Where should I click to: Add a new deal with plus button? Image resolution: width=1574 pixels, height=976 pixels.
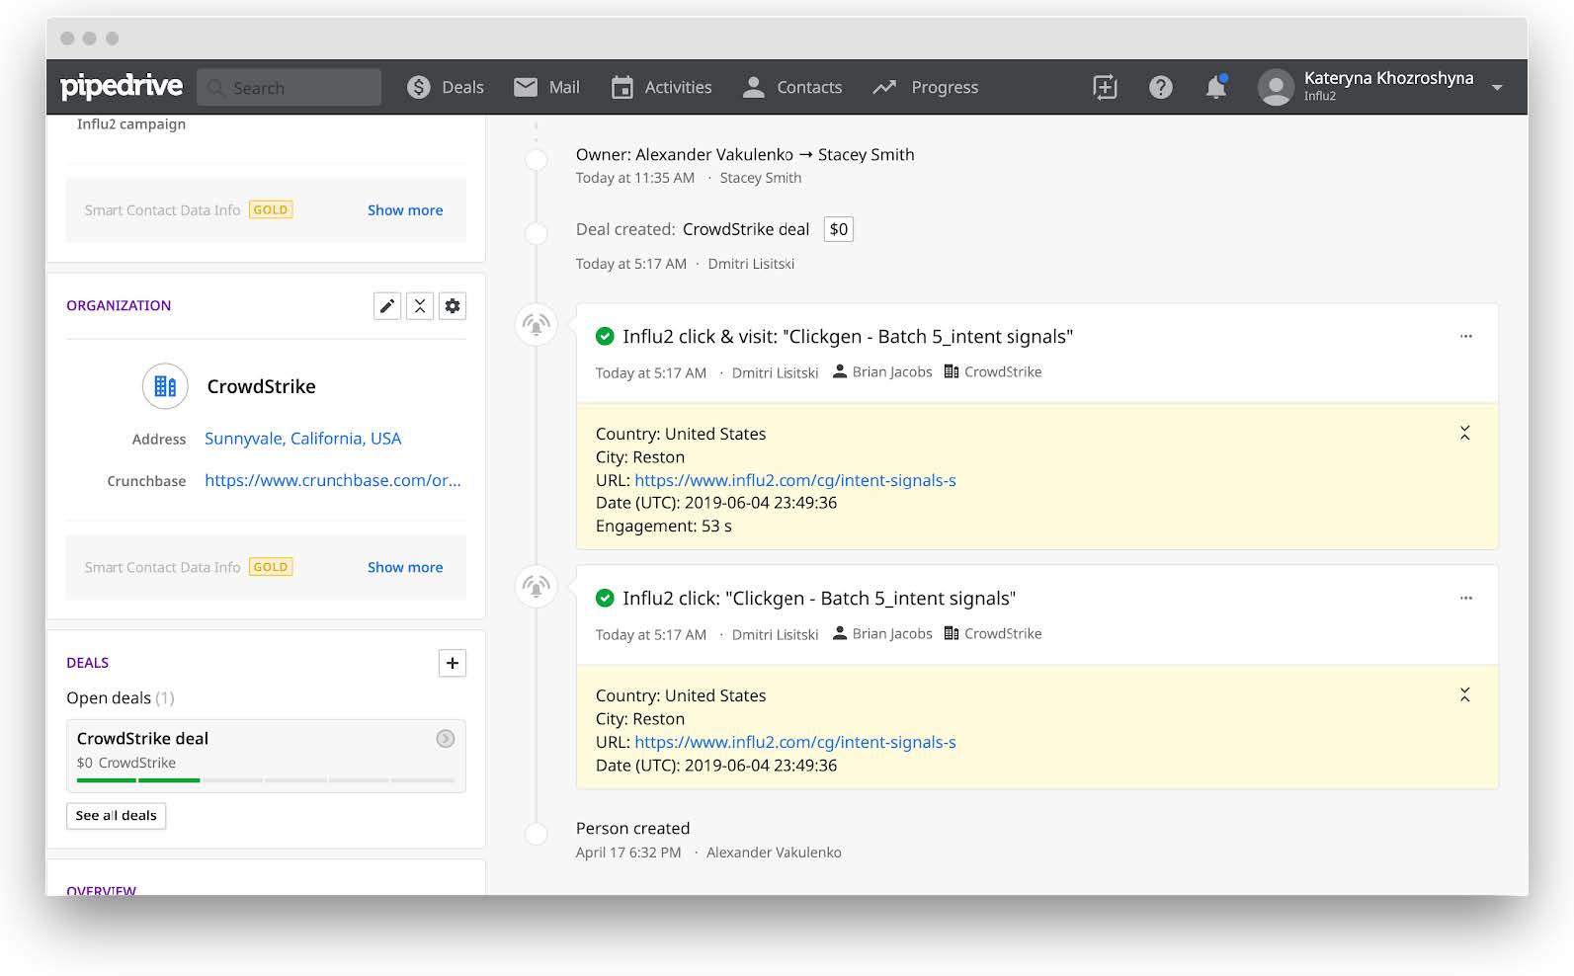point(452,663)
